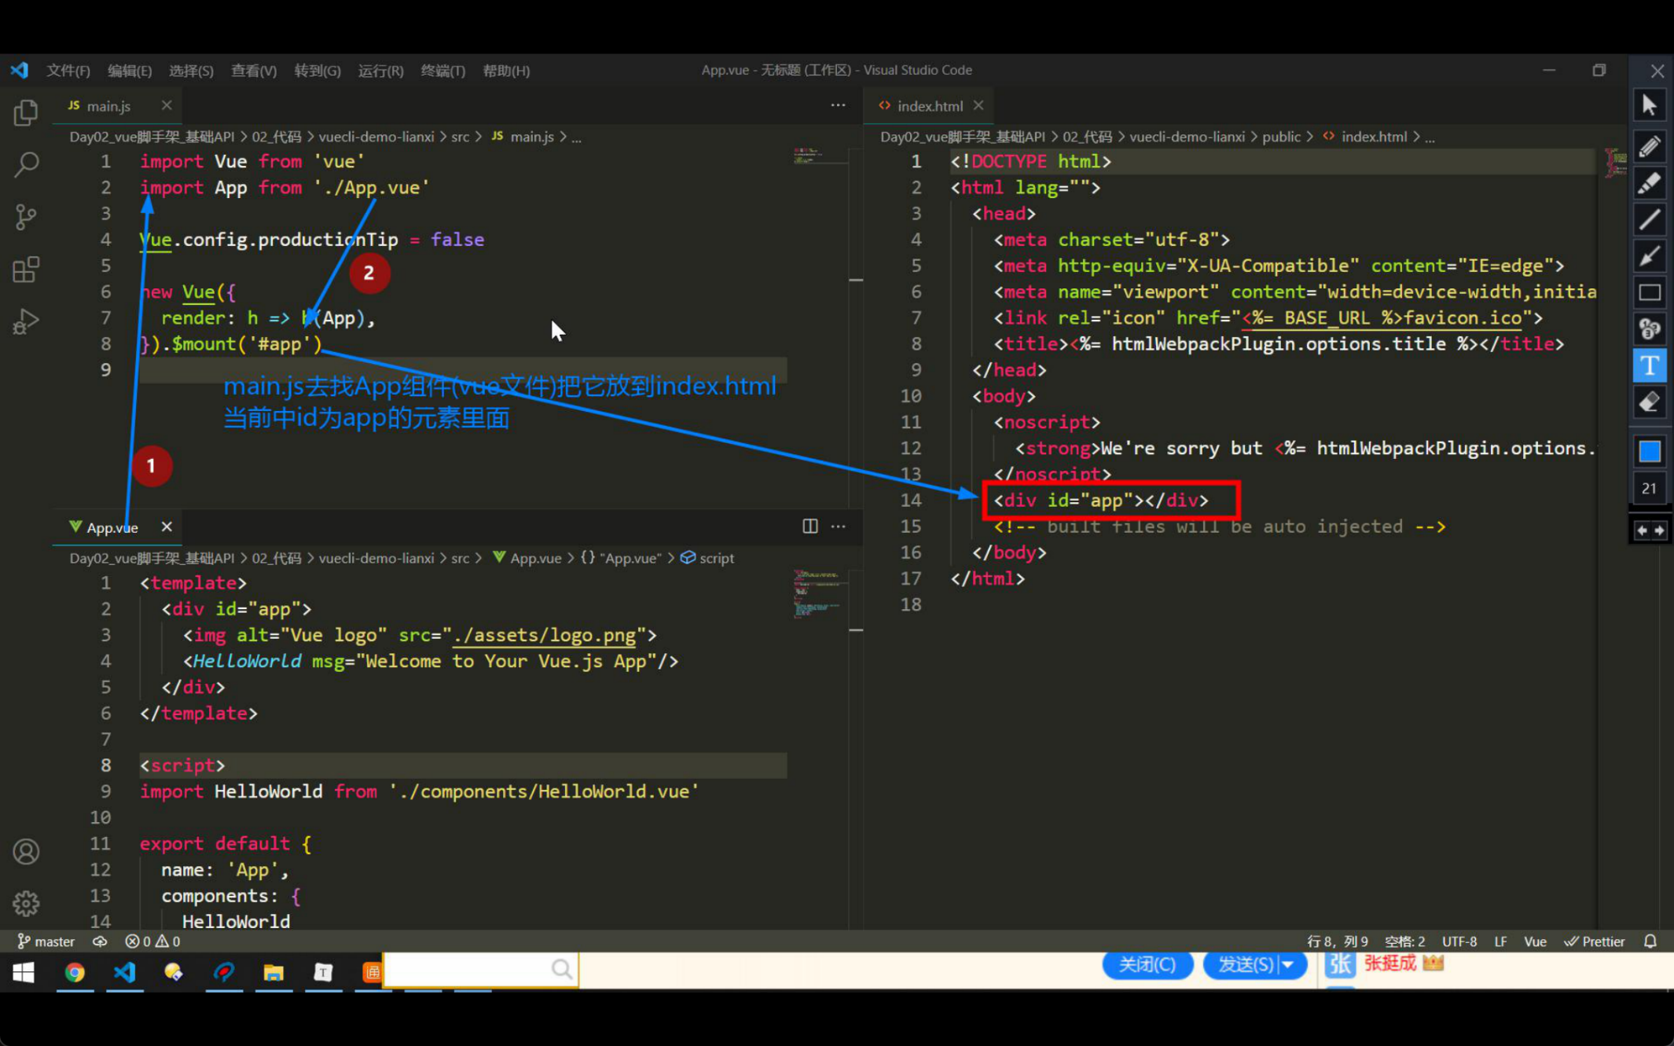The image size is (1674, 1046).
Task: Click the blue color swatch in annotation toolbar
Action: click(1650, 451)
